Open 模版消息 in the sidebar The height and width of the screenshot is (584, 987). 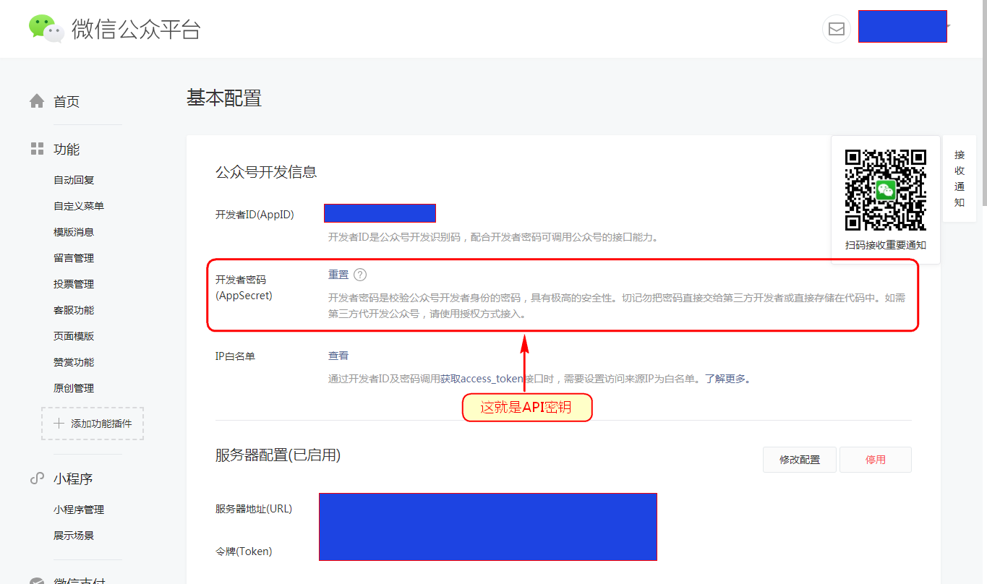coord(74,232)
